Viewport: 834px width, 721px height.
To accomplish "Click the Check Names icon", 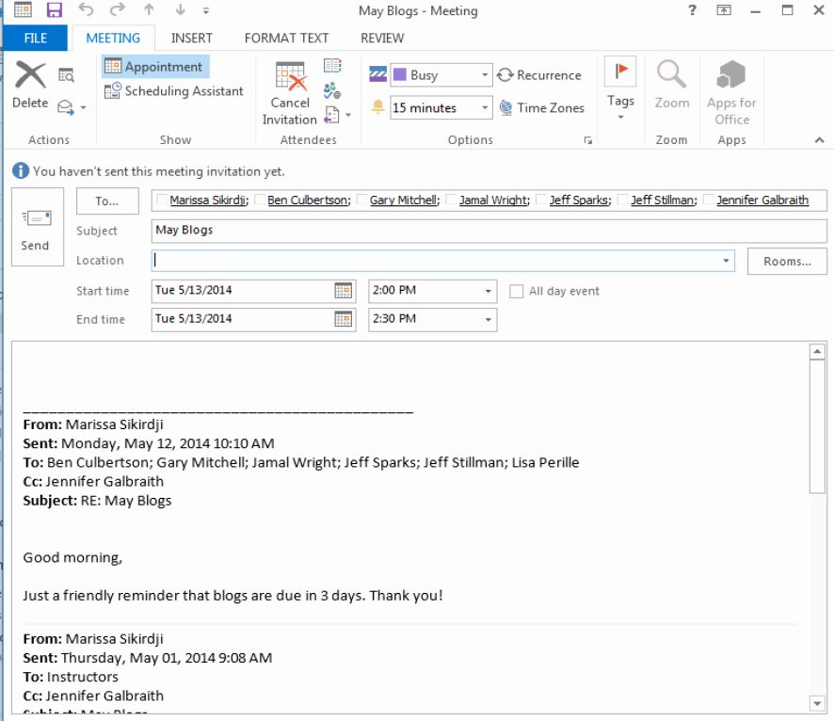I will [332, 89].
